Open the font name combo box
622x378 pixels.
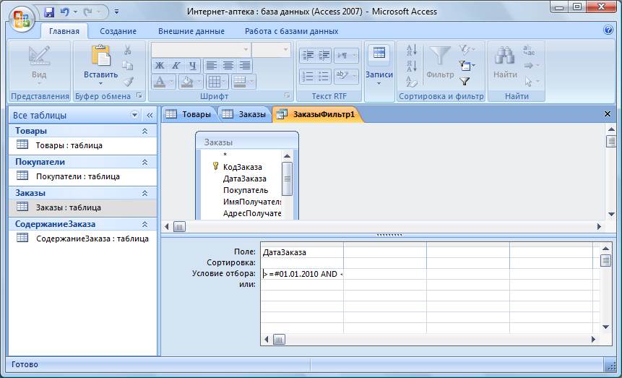201,50
